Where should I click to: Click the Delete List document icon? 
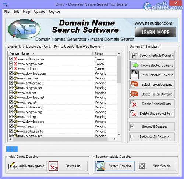point(53,166)
